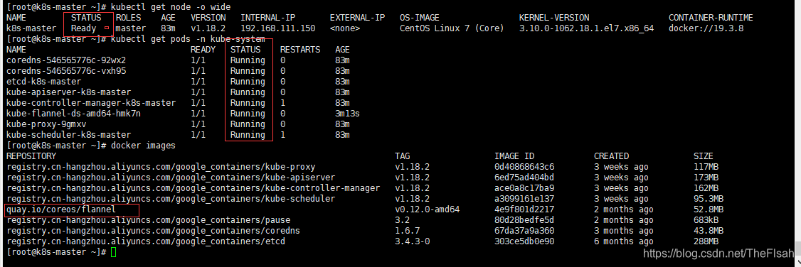Viewport: 801px width, 267px height.
Task: Click the RESTARTS column header
Action: [300, 50]
